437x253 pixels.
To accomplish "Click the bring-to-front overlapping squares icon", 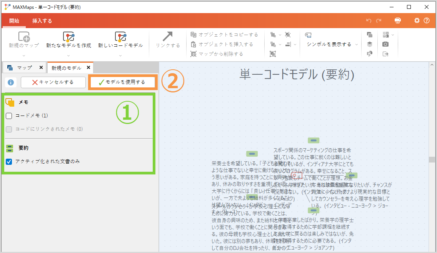I will [273, 35].
